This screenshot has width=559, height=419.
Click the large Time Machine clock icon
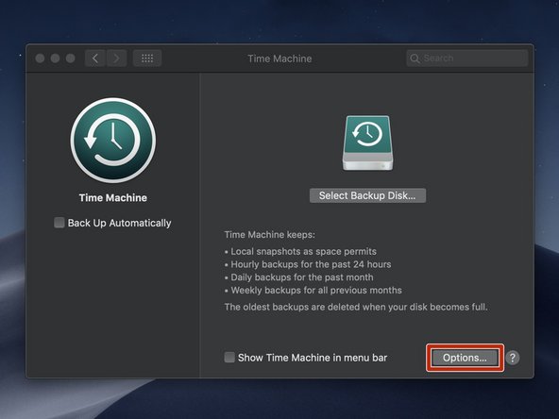[x=113, y=140]
